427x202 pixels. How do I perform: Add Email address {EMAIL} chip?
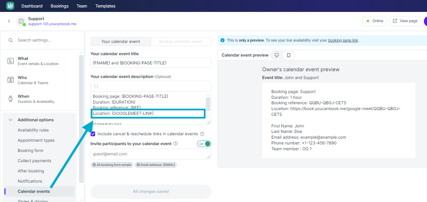[156, 165]
